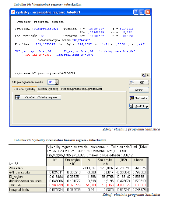Image resolution: width=172 pixels, height=201 pixels.
Task: Copy the summary with the copy icon
Action: (143, 75)
